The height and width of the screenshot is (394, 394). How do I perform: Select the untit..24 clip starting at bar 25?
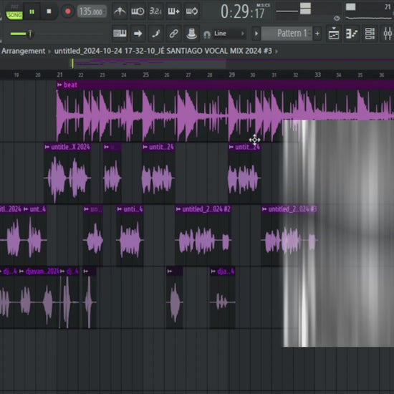click(161, 147)
